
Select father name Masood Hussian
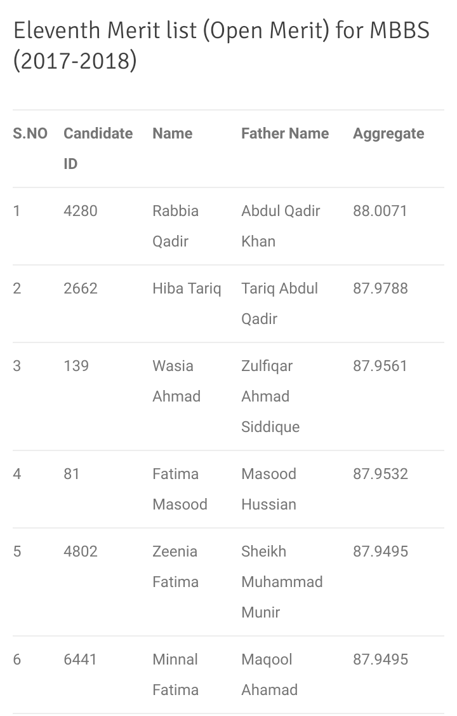point(268,489)
